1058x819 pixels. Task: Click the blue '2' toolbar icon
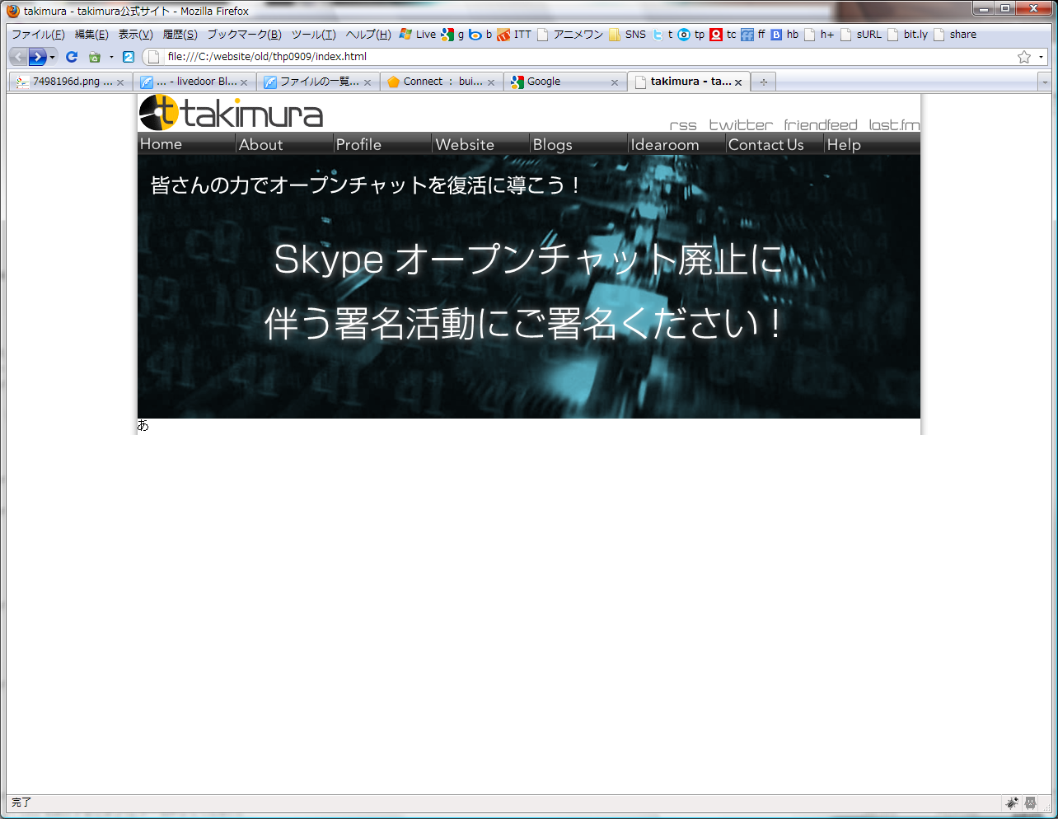(x=129, y=57)
